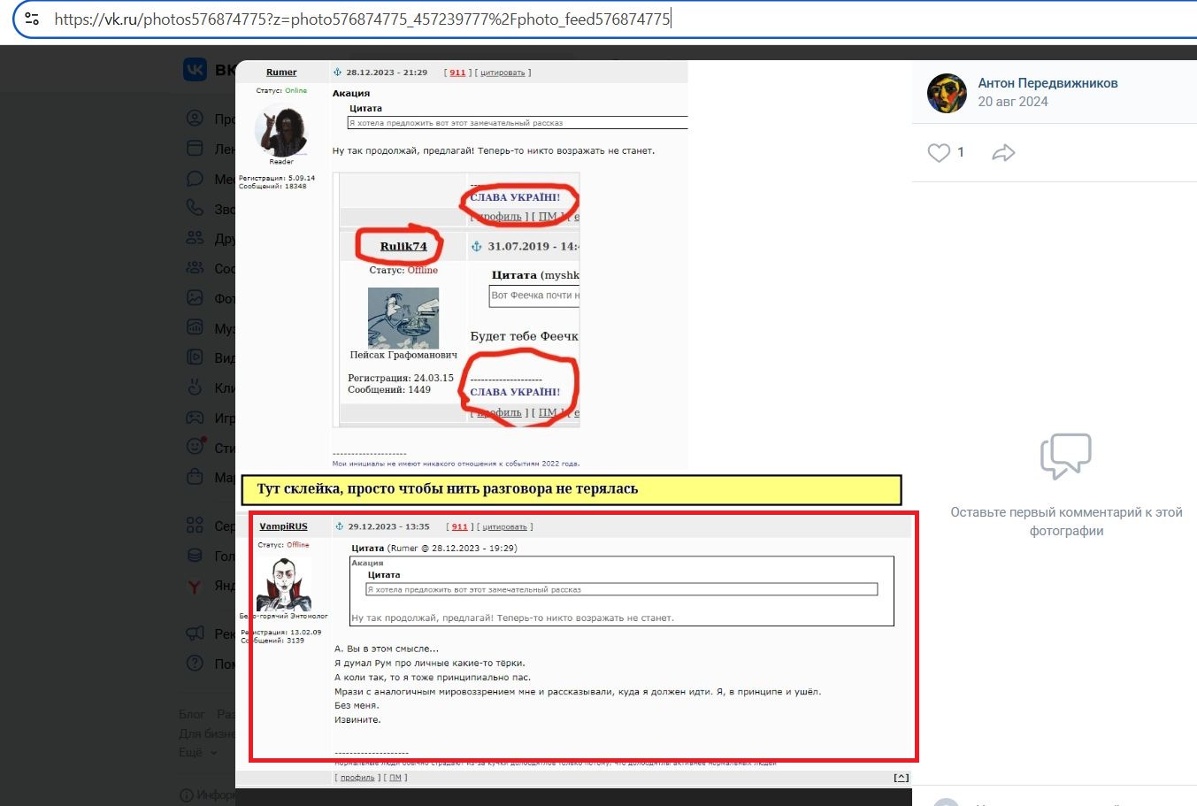Open the VK logo home link
The image size is (1197, 806).
tap(195, 69)
